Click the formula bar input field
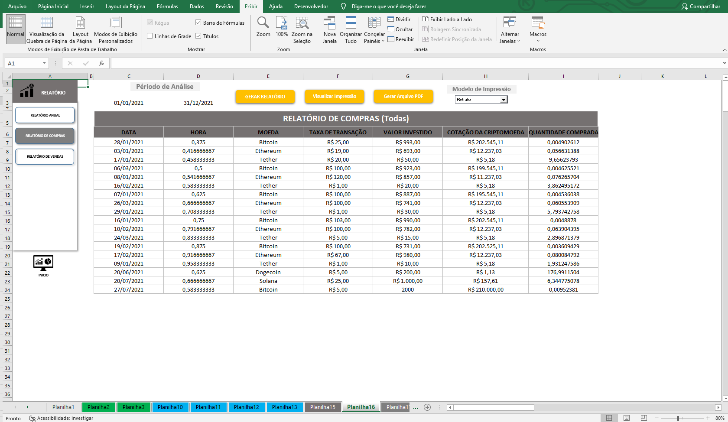The width and height of the screenshot is (728, 422). pyautogui.click(x=416, y=63)
